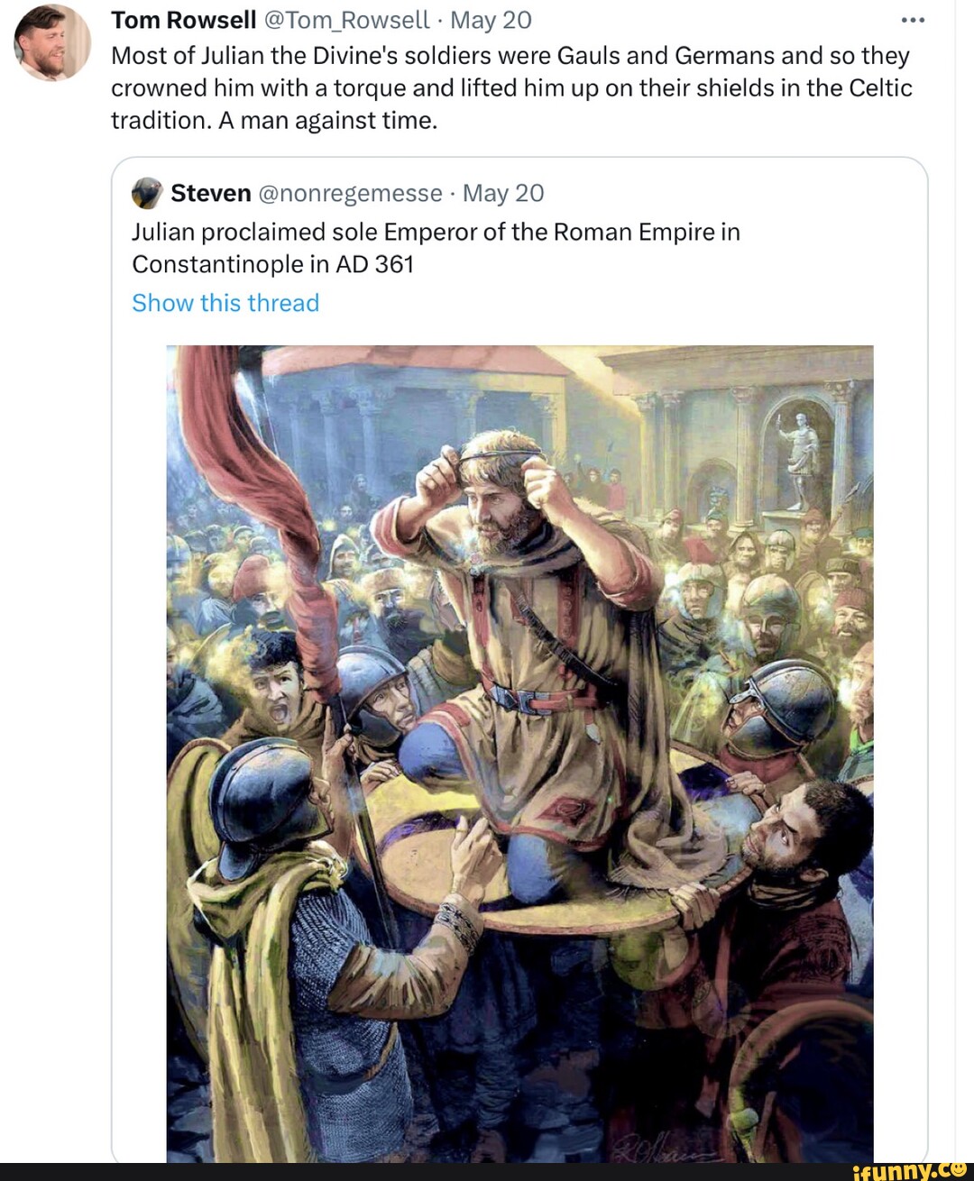Select the main tweet text about Gauls
The width and height of the screenshot is (974, 1181).
(505, 87)
